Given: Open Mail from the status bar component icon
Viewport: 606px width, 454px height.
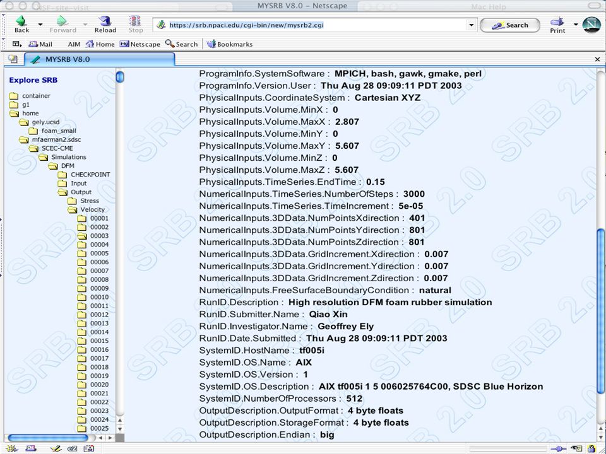Looking at the screenshot, I should [x=31, y=448].
